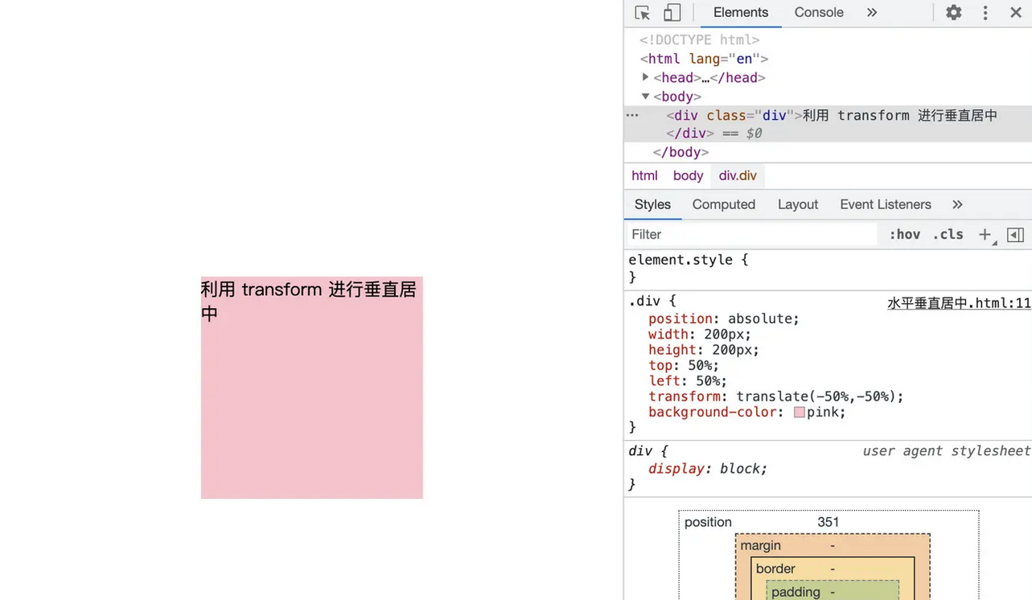Toggle the :hov pseudo-class pane
Image resolution: width=1032 pixels, height=600 pixels.
904,234
